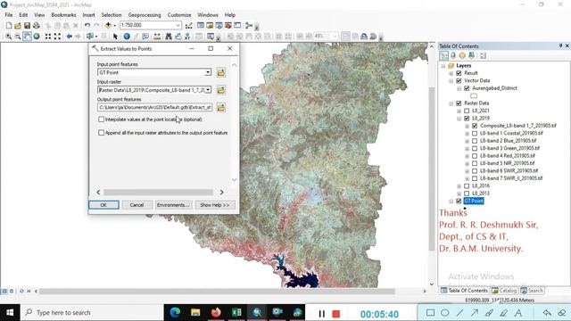The height and width of the screenshot is (321, 571).
Task: Print the map
Action: (37, 26)
